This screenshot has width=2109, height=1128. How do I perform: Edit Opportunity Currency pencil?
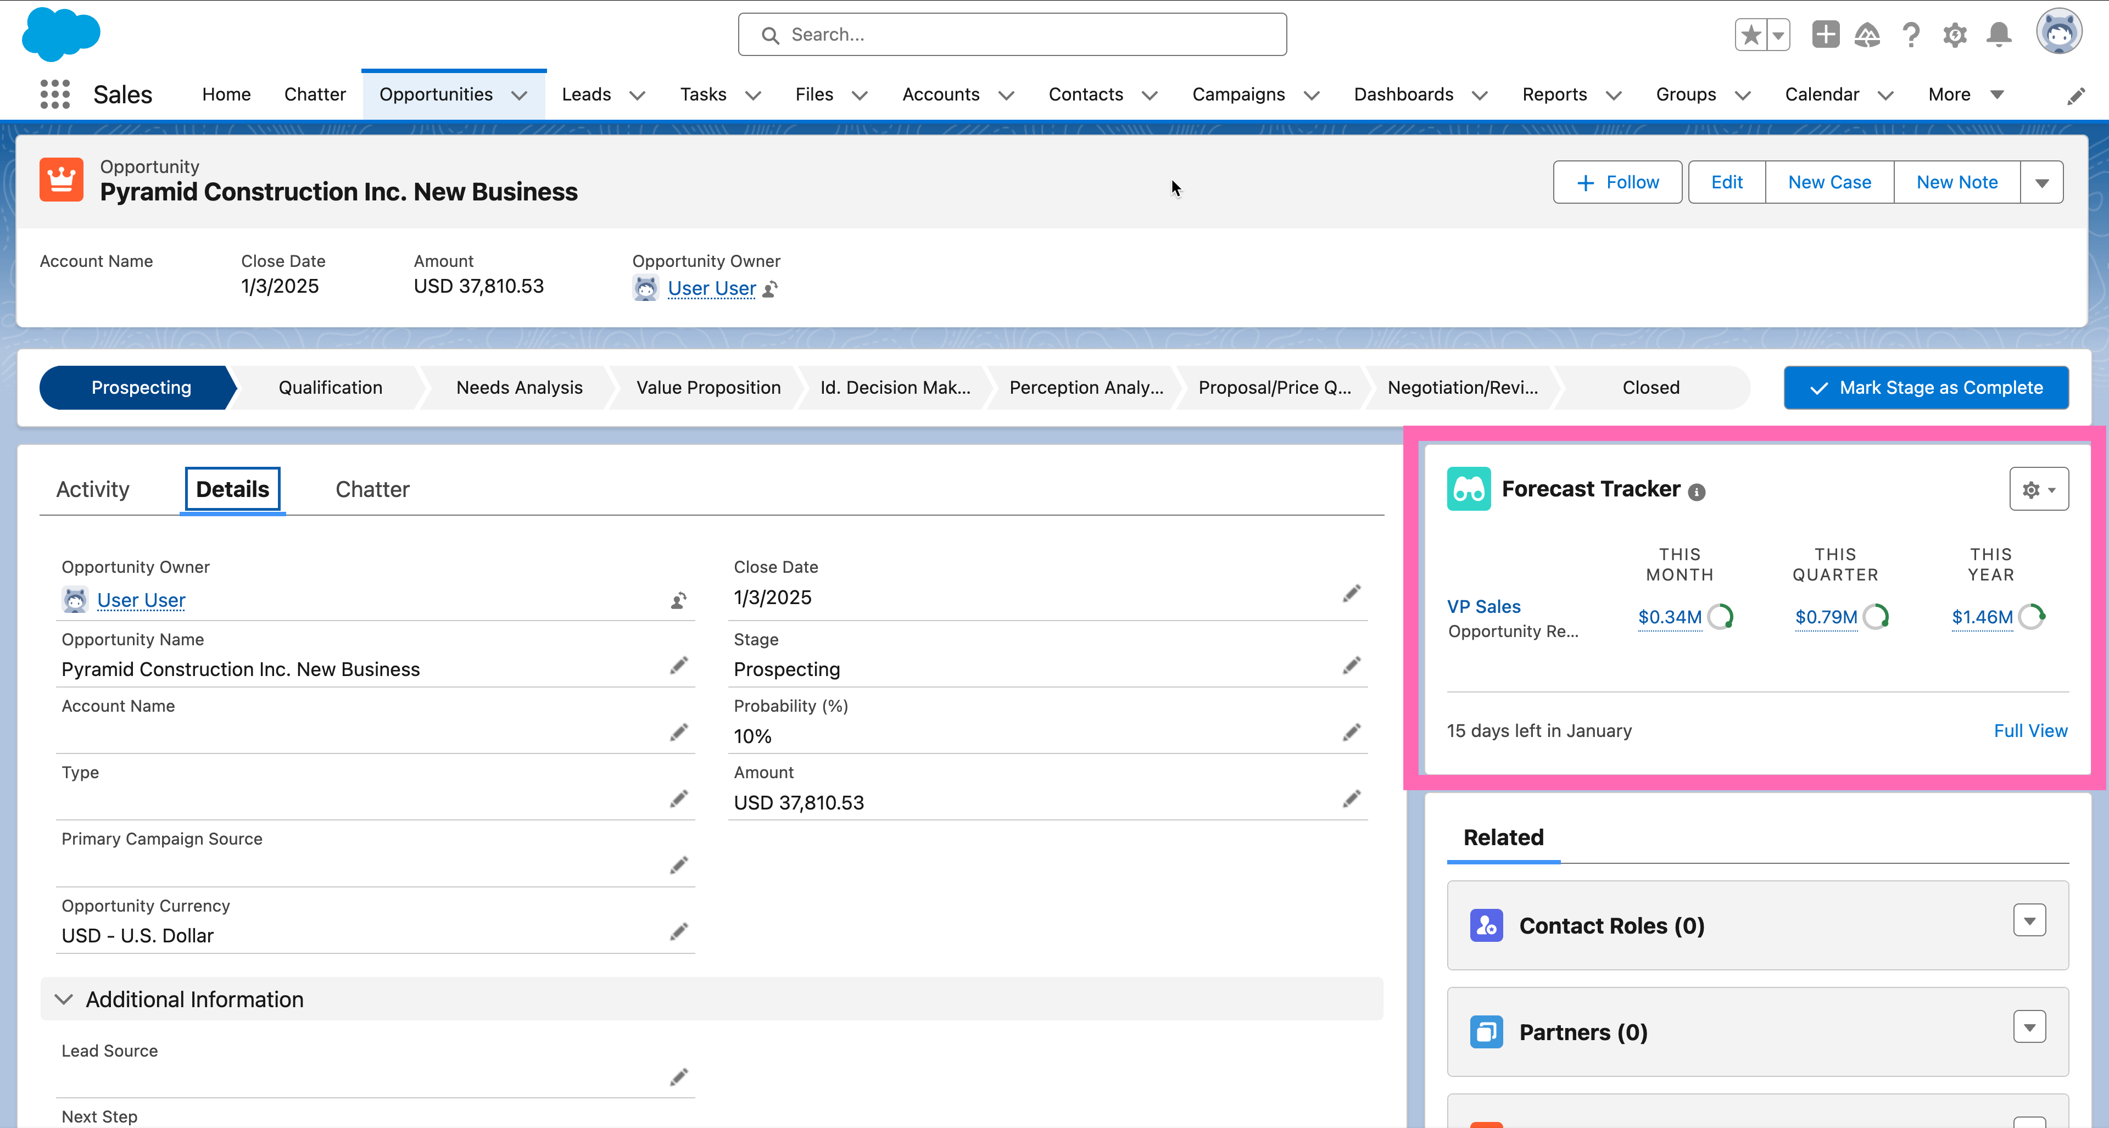click(x=679, y=931)
